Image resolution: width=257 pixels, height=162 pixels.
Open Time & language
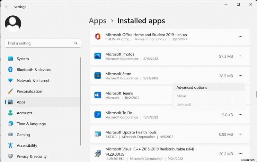click(x=43, y=124)
